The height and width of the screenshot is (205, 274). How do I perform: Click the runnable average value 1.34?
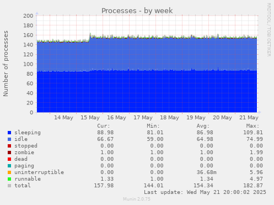pyautogui.click(x=207, y=179)
